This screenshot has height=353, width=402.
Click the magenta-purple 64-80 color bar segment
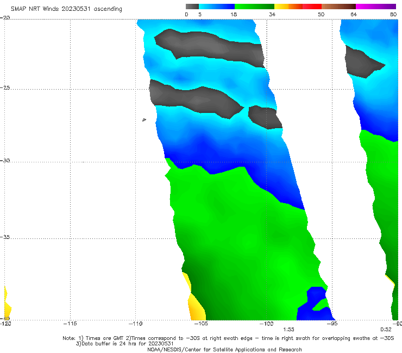click(x=376, y=7)
